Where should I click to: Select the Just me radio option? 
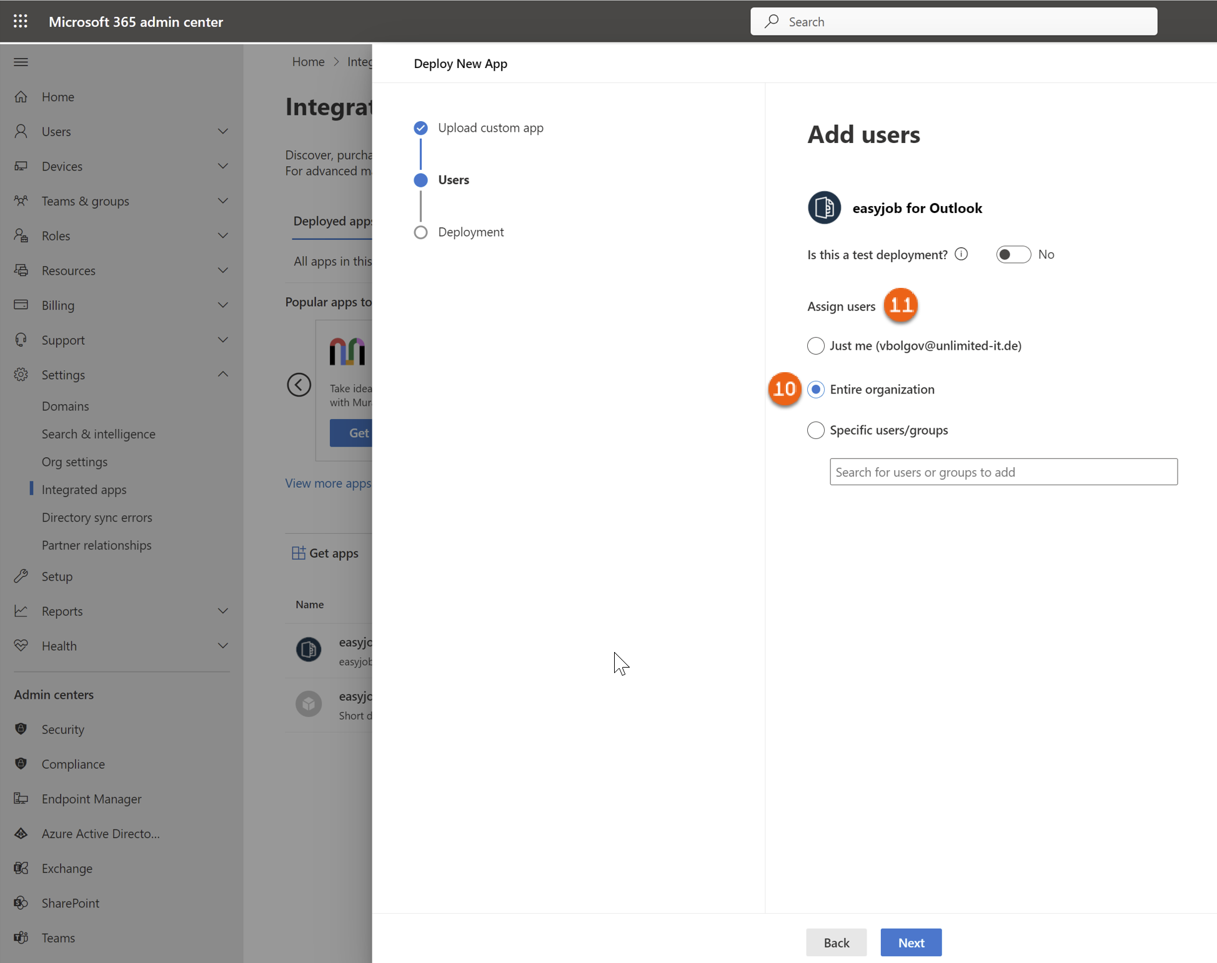tap(815, 345)
